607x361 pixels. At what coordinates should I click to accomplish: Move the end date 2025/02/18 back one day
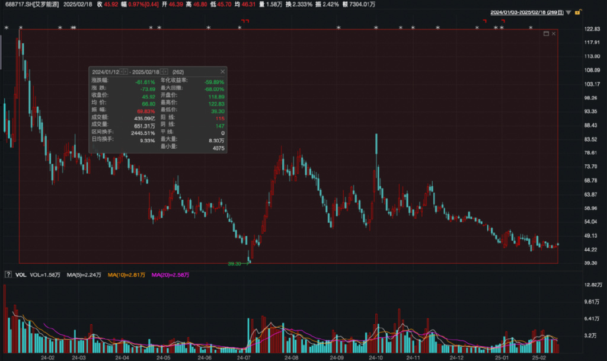tap(163, 72)
